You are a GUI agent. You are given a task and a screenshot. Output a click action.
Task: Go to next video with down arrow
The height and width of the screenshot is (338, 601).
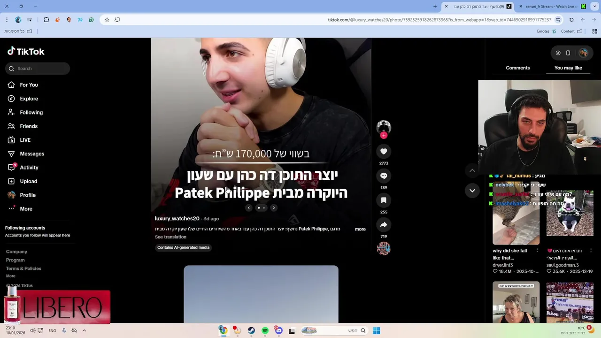pyautogui.click(x=472, y=191)
